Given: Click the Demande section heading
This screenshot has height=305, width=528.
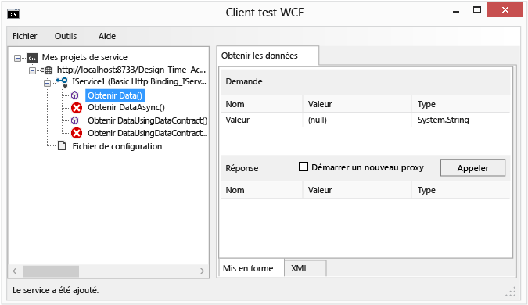Looking at the screenshot, I should (x=244, y=81).
